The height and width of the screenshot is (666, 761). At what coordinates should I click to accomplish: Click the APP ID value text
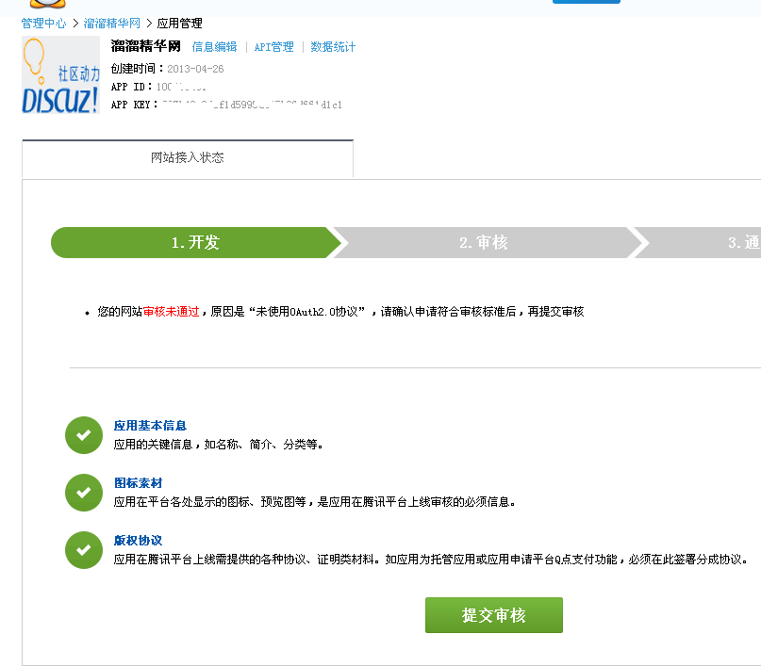click(x=181, y=87)
